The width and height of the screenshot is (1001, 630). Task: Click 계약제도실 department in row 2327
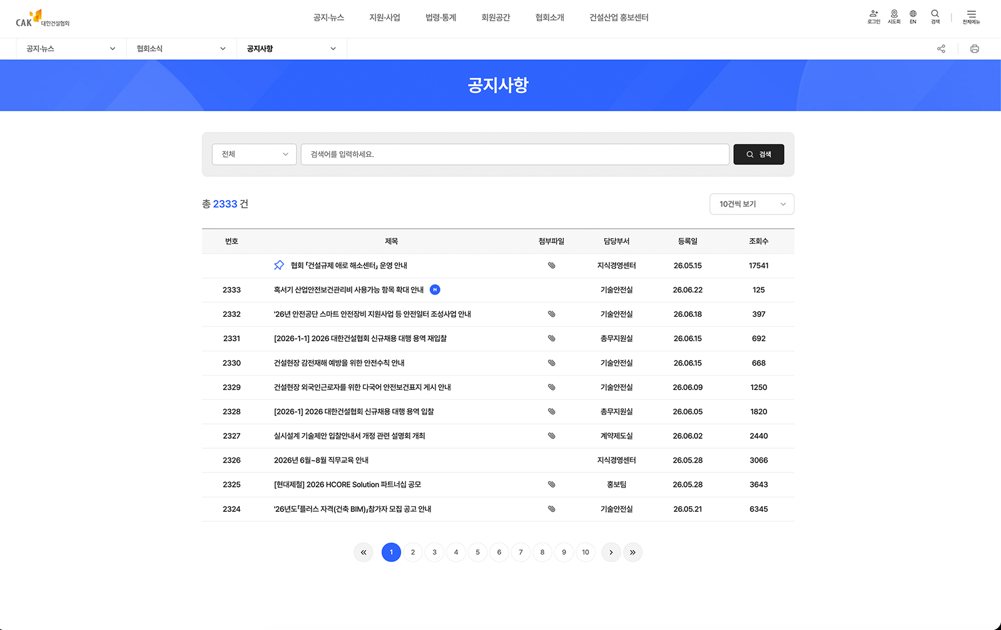(x=617, y=436)
